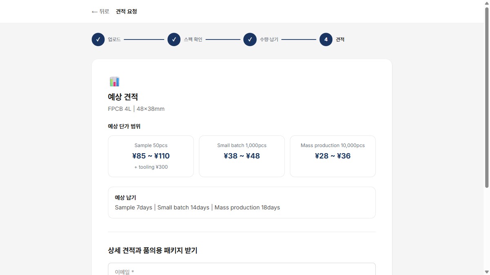Image resolution: width=490 pixels, height=275 pixels.
Task: Click the 업로드 step checkmark circle
Action: coord(98,40)
